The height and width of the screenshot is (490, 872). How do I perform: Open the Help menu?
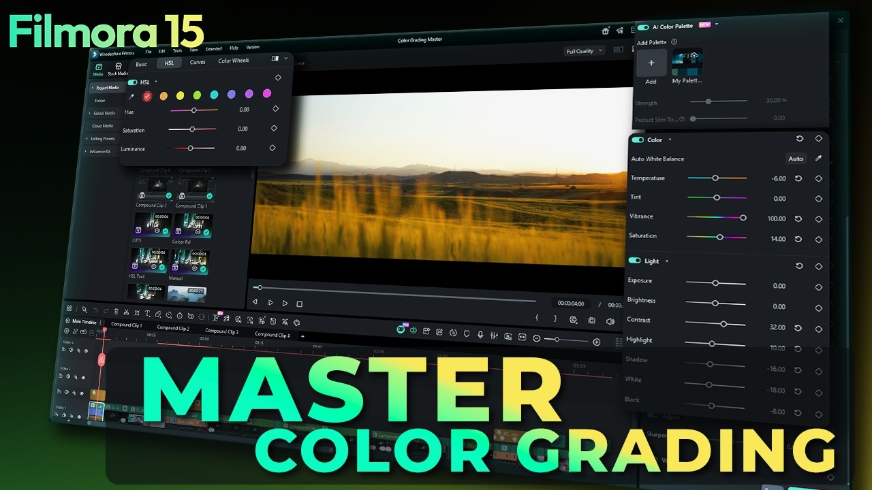pos(234,48)
